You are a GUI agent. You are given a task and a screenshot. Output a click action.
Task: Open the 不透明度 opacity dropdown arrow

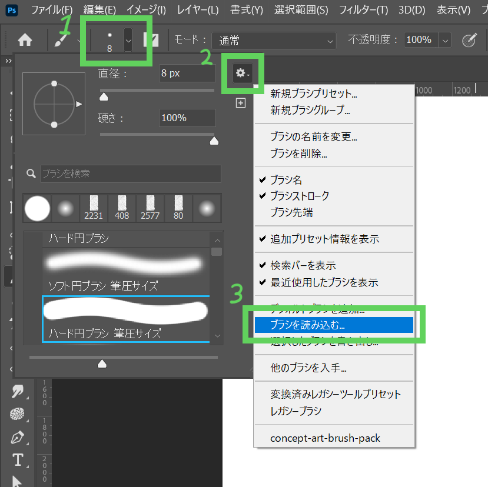coord(445,40)
